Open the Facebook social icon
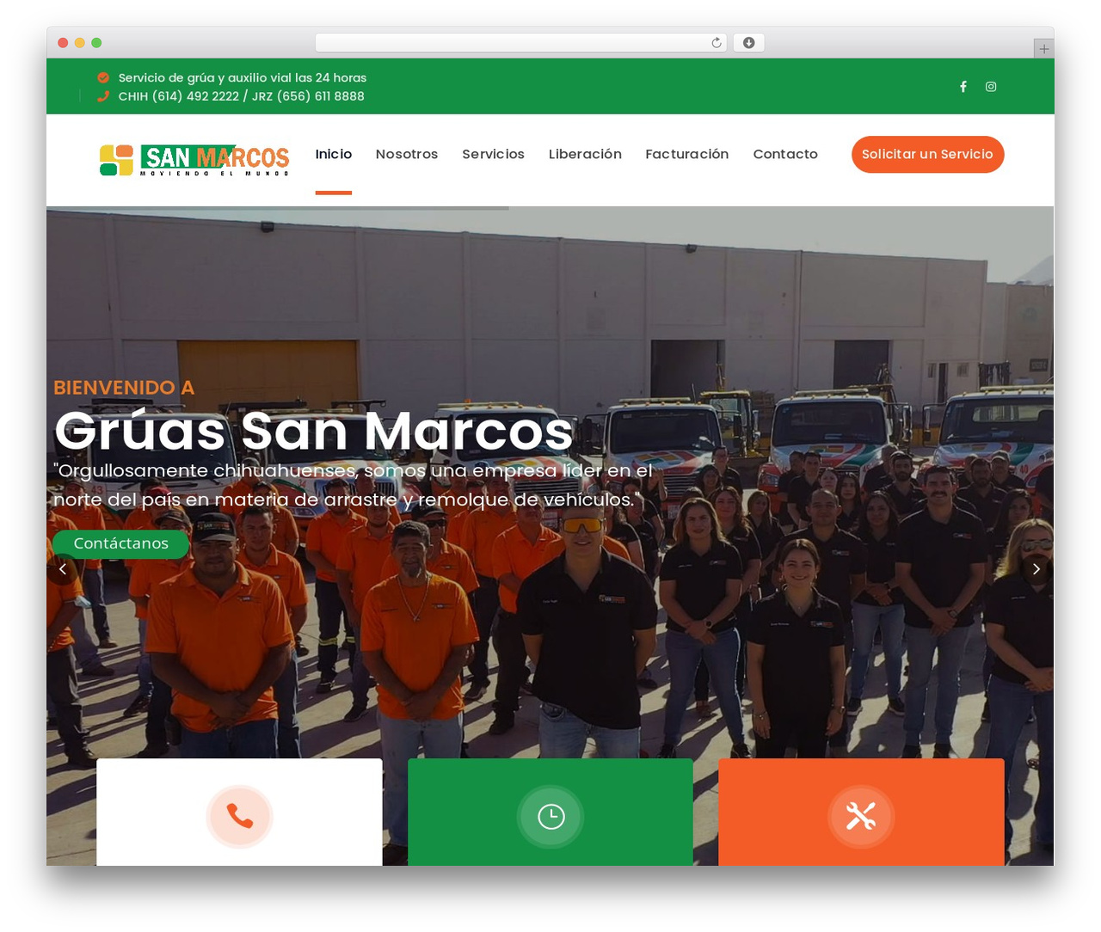 point(963,87)
